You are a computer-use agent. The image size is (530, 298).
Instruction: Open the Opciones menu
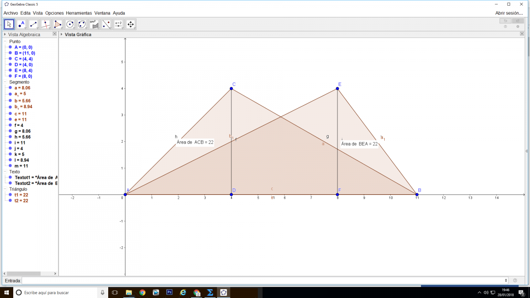click(x=54, y=13)
